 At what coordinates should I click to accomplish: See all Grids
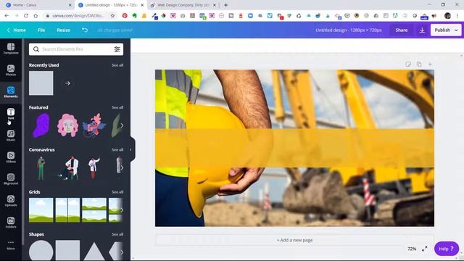tap(117, 192)
